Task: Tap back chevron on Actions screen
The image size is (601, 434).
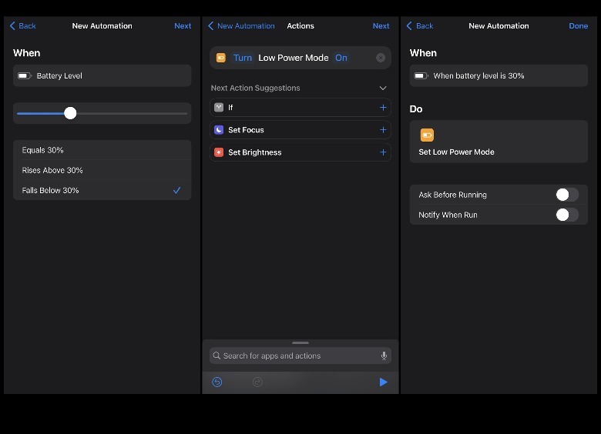Action: (x=210, y=25)
